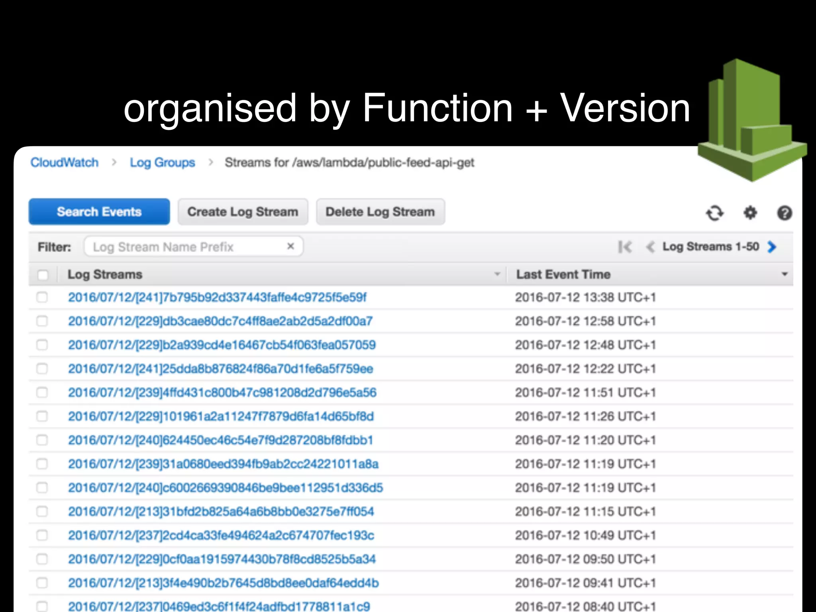
Task: Select timestamp 2016-07-12 11:51 UTC+1
Action: click(585, 392)
